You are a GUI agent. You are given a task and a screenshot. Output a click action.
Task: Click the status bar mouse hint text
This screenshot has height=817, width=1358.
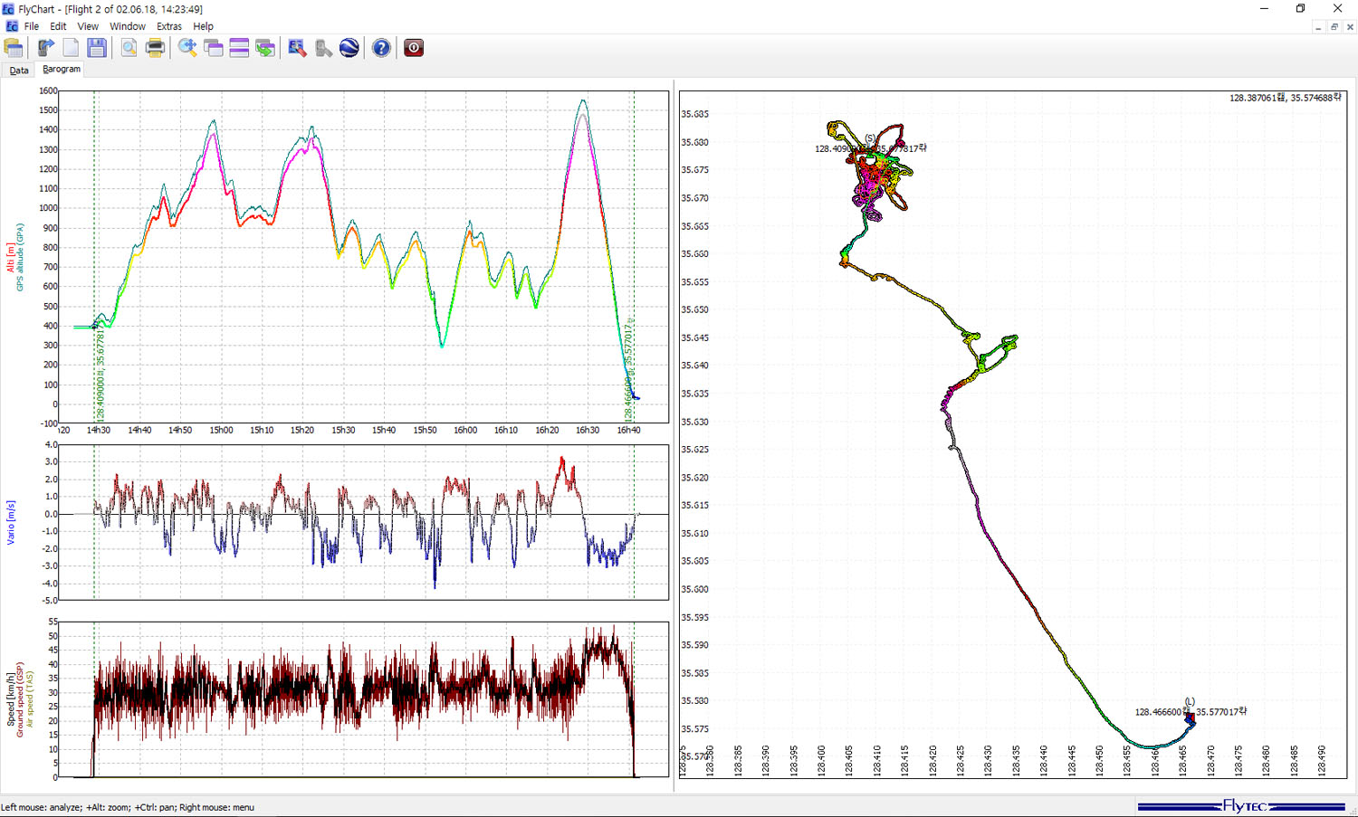128,807
